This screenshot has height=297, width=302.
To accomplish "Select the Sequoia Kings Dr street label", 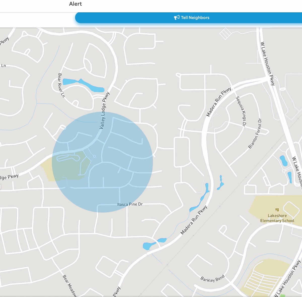I will point(241,111).
